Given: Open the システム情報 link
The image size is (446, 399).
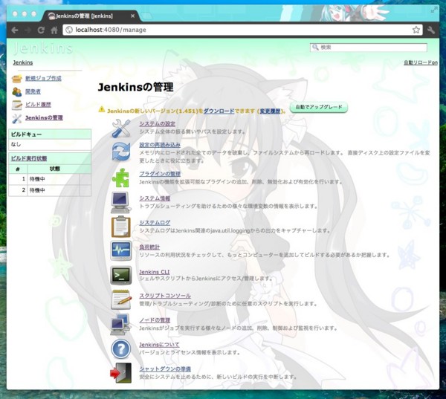Looking at the screenshot, I should (155, 198).
